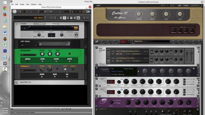
Task: Click the Master FX icon in Guitar Rig toolbar
Action: (x=78, y=18)
